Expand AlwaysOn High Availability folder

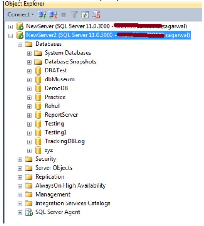(20, 186)
